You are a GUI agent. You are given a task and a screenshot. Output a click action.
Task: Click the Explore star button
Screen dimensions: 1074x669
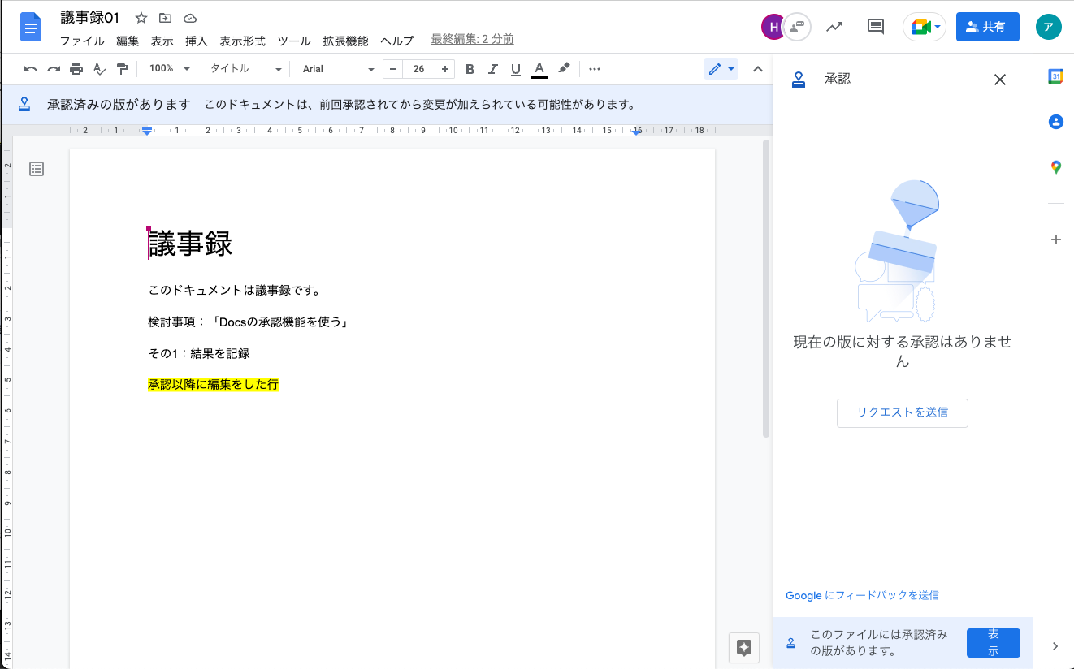743,647
